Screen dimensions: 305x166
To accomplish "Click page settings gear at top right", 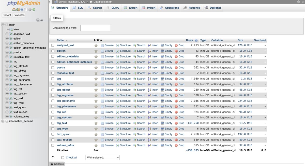I will [x=298, y=2].
